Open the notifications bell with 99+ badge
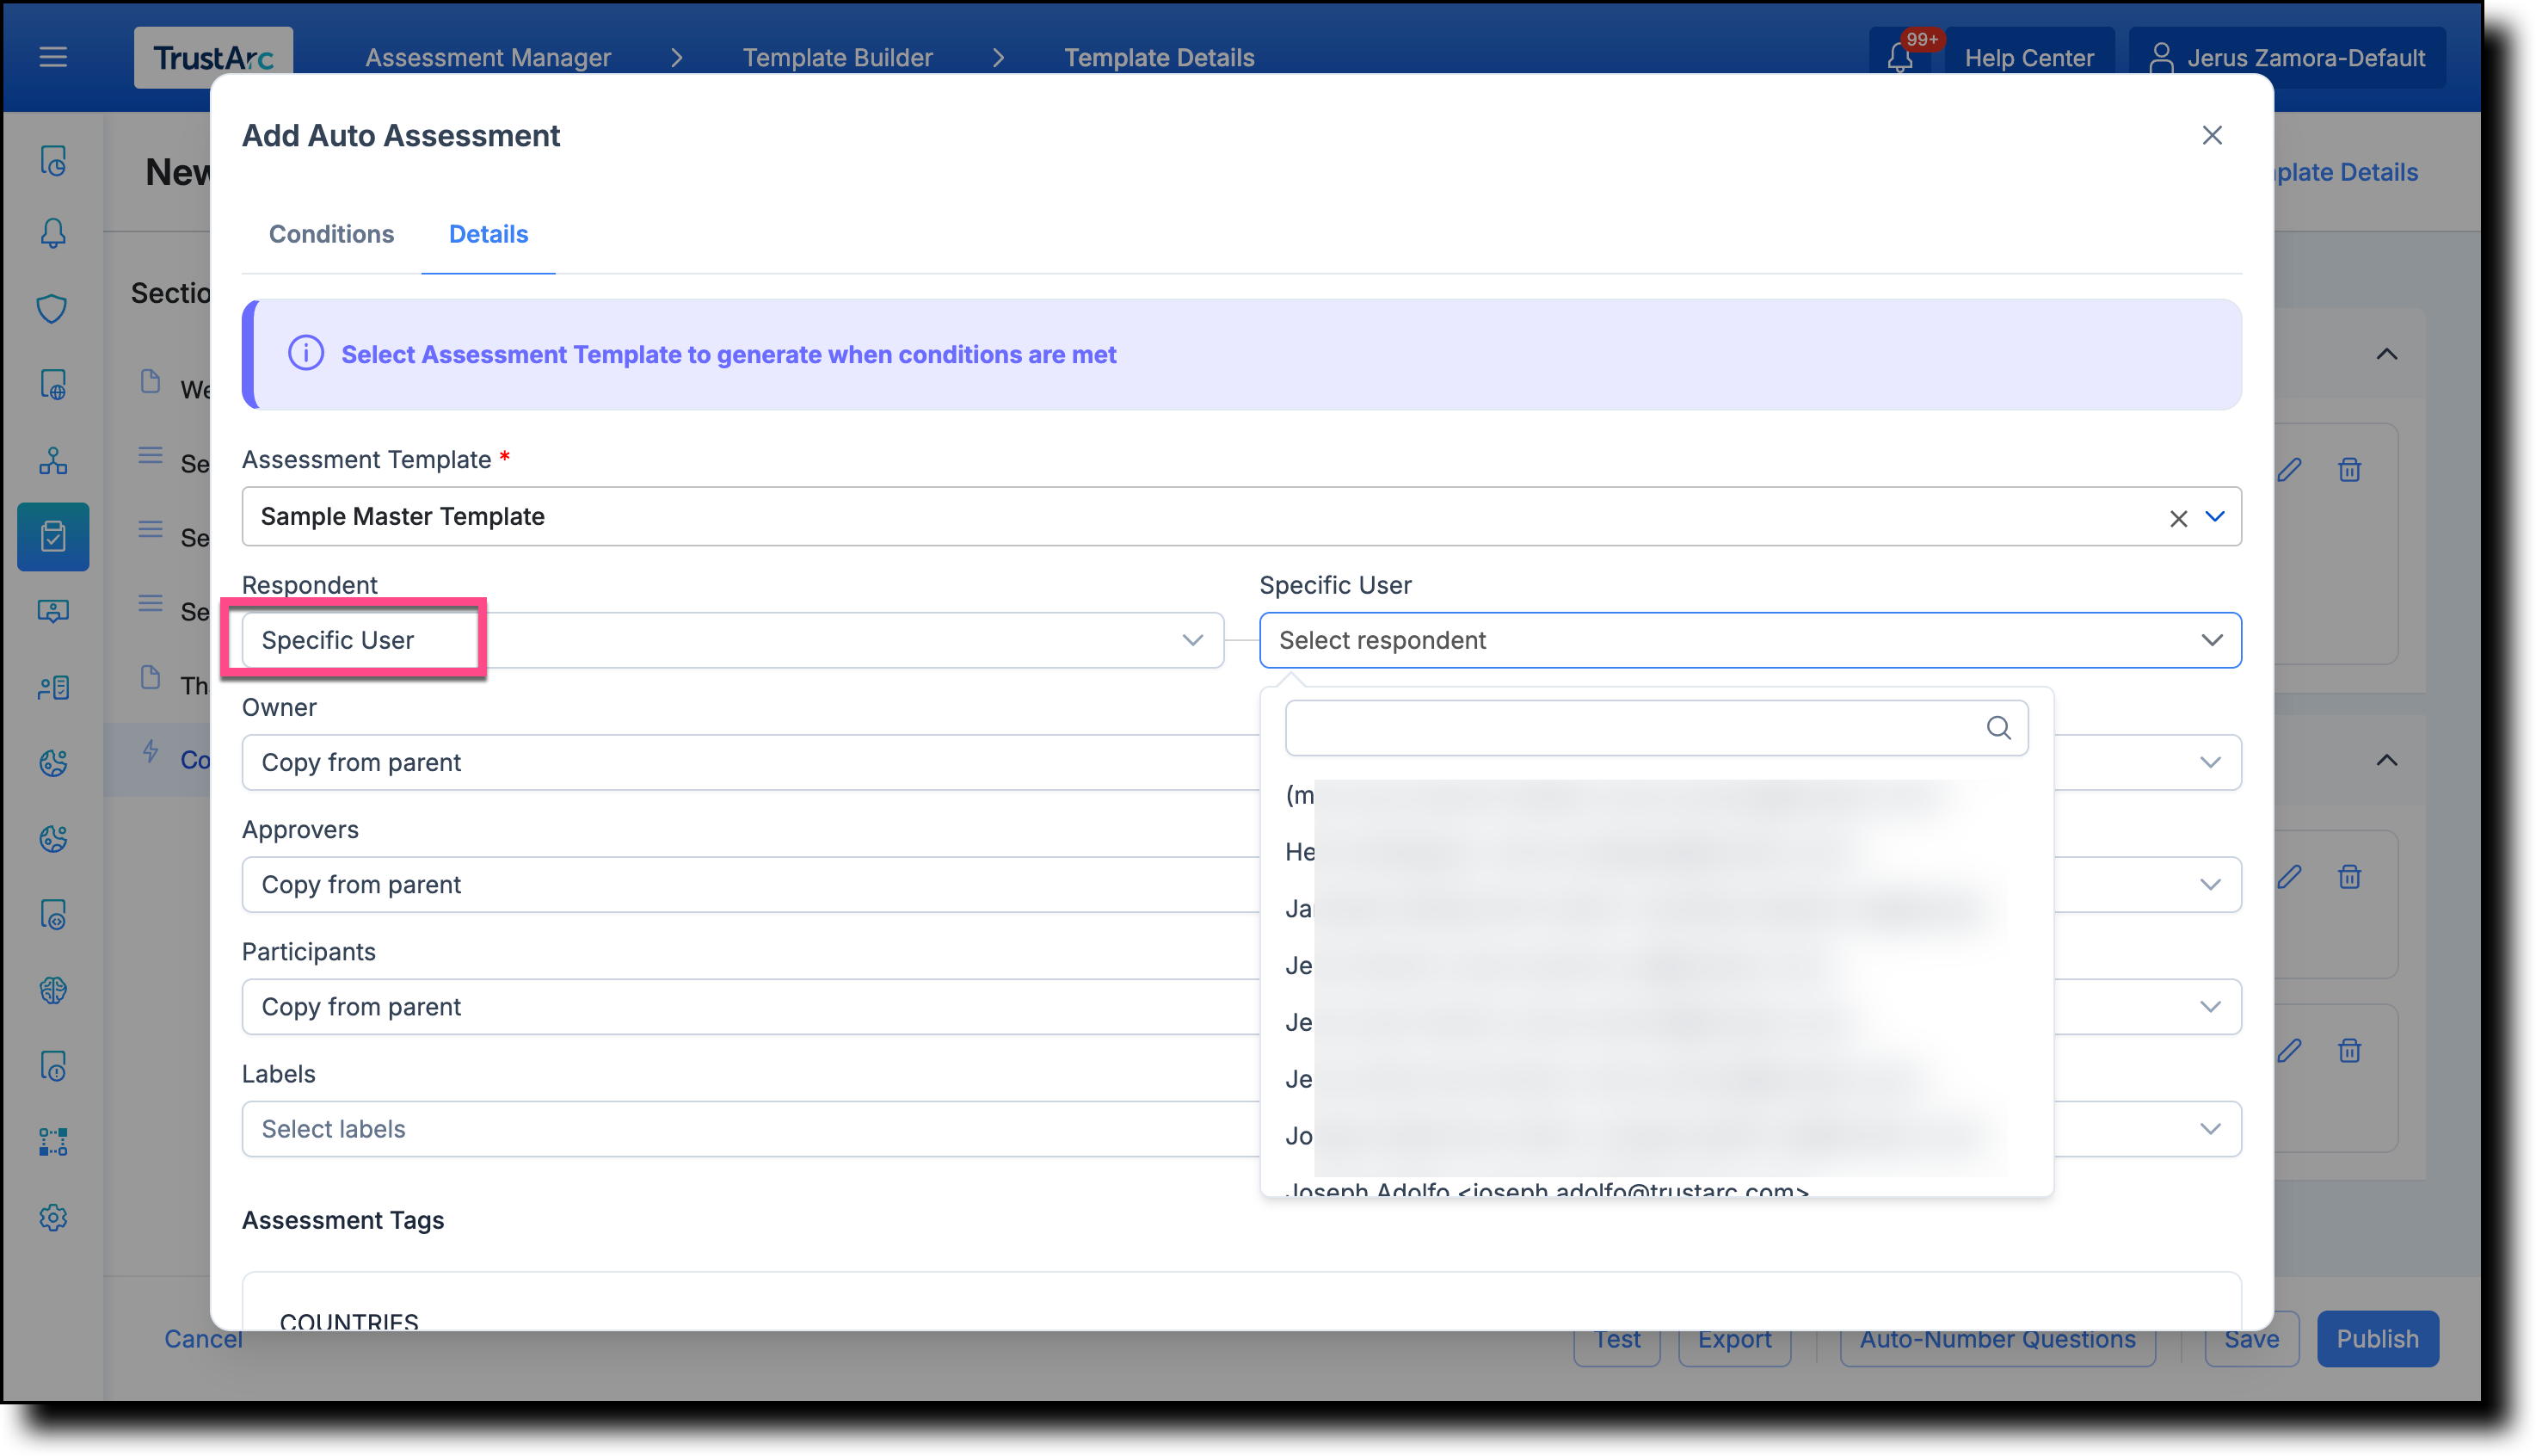The image size is (2536, 1456). [1899, 57]
